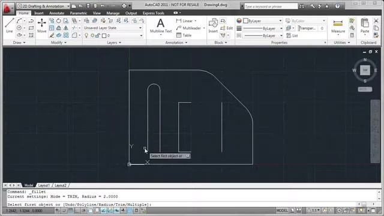This screenshot has height=216, width=384.
Task: Click the Undo arrow in quick access toolbar
Action: point(103,6)
